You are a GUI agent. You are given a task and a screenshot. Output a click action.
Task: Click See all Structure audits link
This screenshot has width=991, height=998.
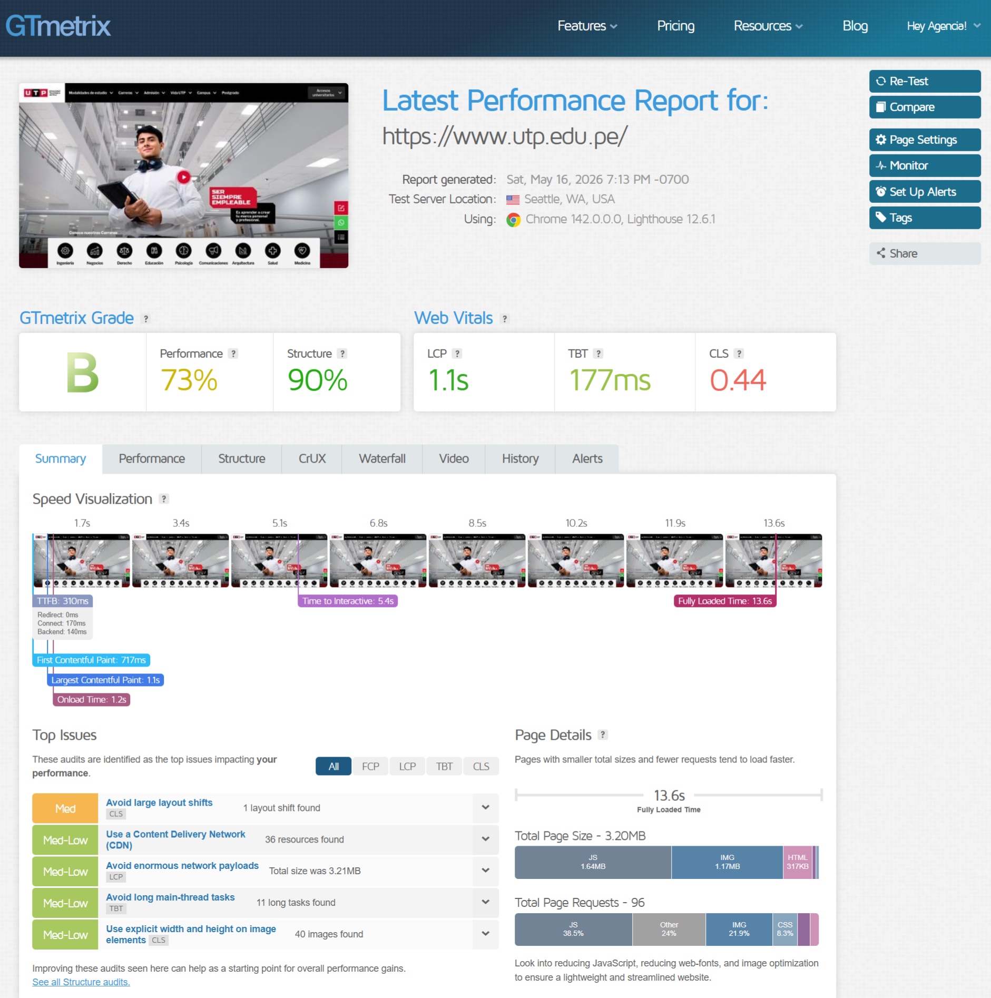tap(81, 982)
